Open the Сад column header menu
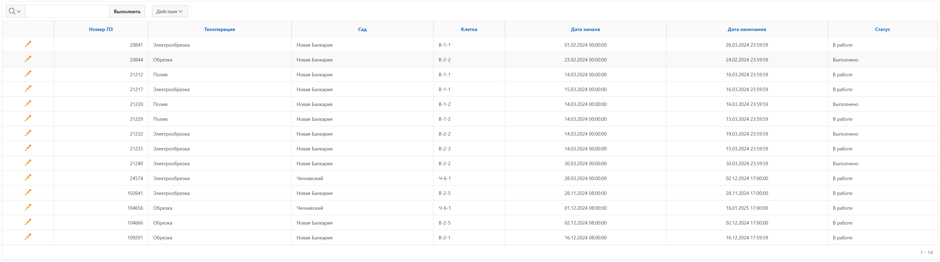940x262 pixels. [362, 29]
